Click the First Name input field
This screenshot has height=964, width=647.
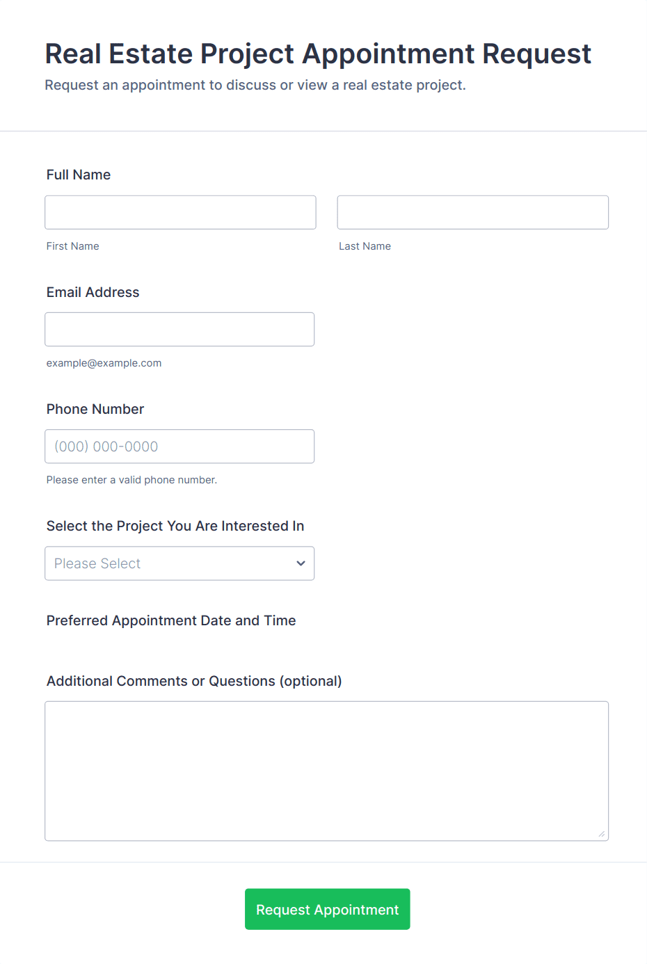[180, 212]
